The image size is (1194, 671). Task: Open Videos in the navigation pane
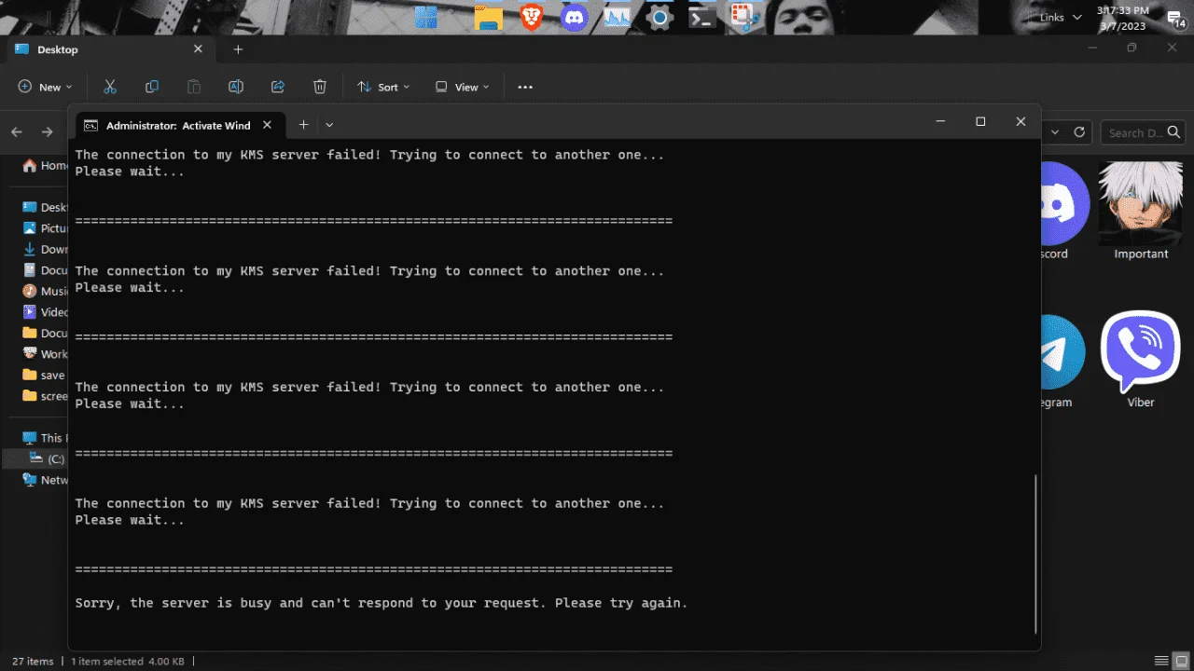[46, 312]
